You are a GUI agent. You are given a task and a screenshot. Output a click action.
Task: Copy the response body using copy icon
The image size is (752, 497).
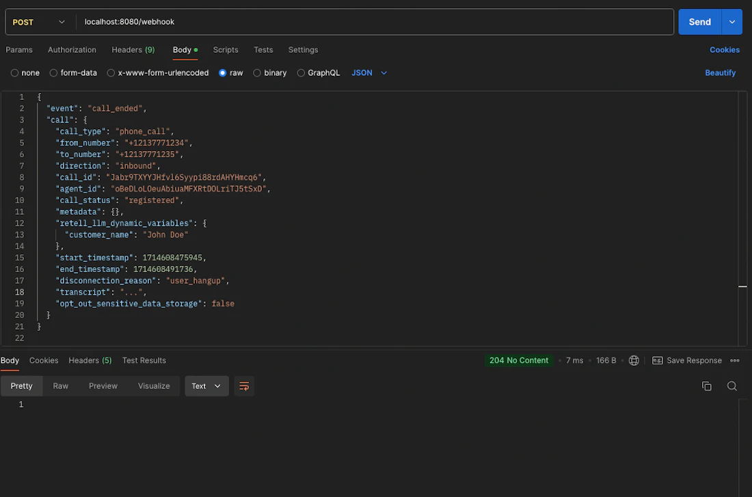[707, 386]
